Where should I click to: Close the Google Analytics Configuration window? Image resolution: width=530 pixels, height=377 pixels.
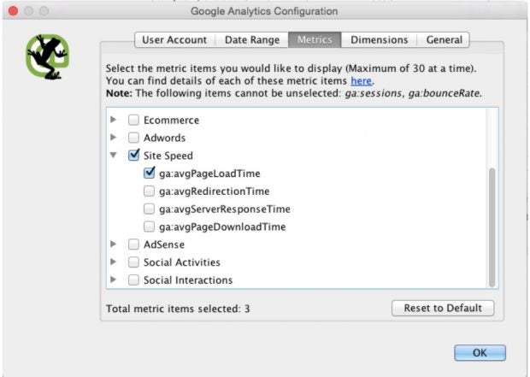(x=14, y=11)
